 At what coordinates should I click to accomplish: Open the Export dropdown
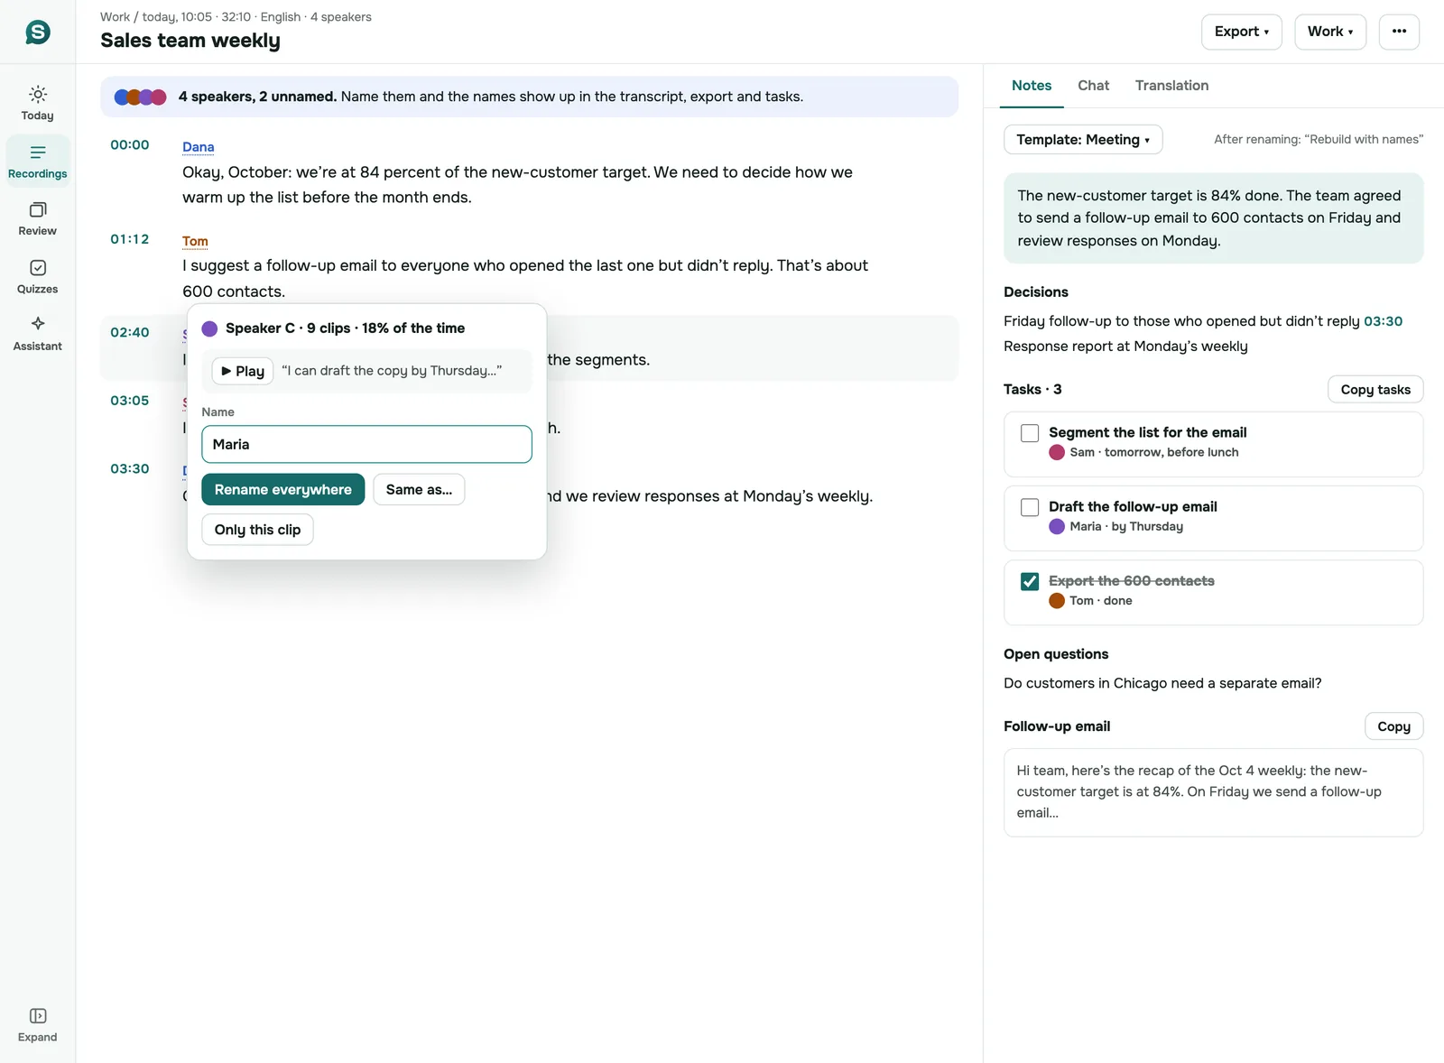pyautogui.click(x=1242, y=32)
